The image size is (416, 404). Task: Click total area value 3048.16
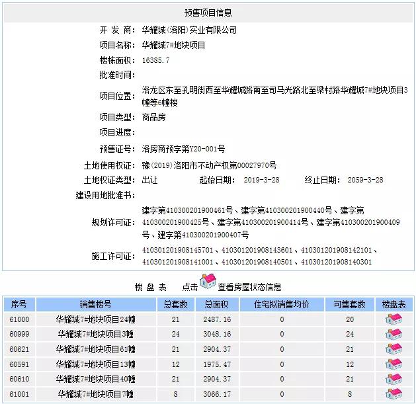tap(217, 334)
